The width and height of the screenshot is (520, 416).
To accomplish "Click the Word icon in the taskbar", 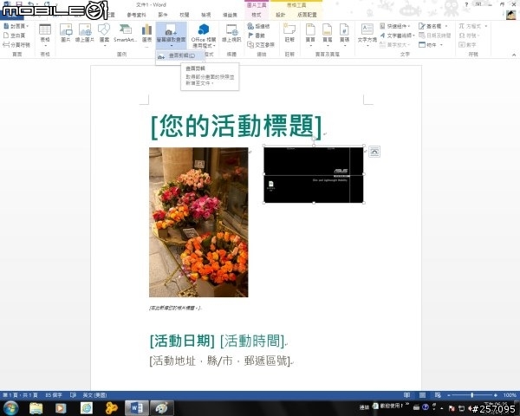I will point(136,408).
